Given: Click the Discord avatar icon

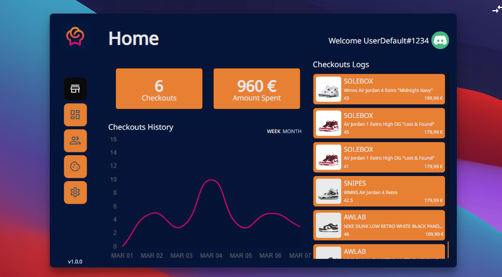Looking at the screenshot, I should 440,40.
